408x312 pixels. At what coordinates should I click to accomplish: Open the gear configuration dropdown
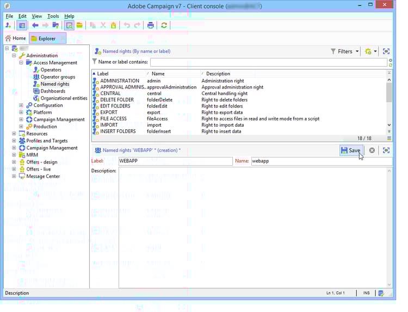tap(371, 52)
